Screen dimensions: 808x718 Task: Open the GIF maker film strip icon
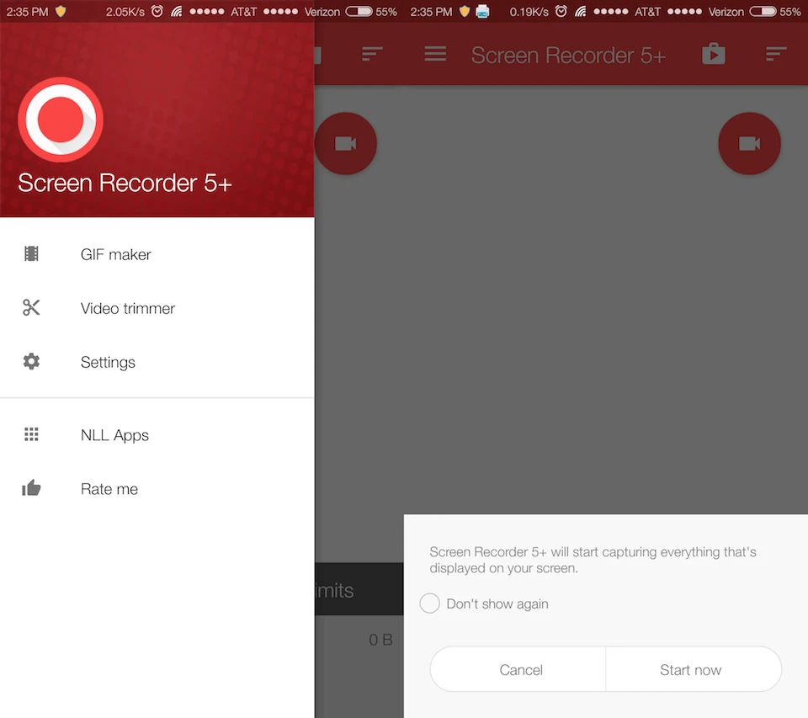pyautogui.click(x=31, y=253)
